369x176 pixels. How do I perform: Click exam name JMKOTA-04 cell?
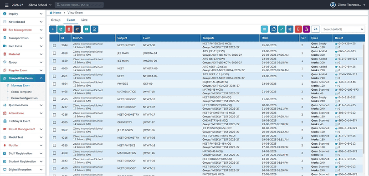150,53
